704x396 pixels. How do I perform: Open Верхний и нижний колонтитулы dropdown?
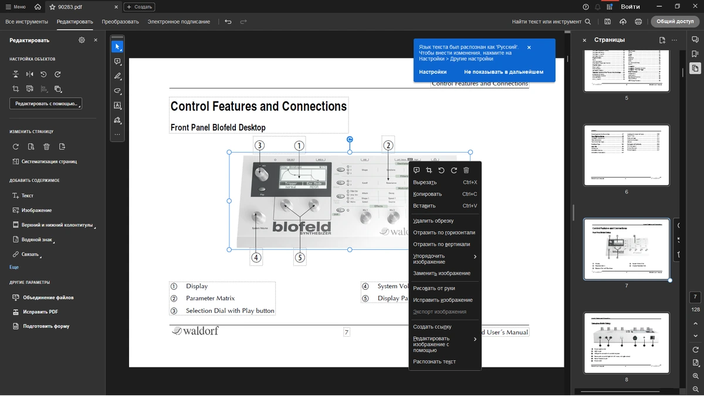pyautogui.click(x=53, y=225)
